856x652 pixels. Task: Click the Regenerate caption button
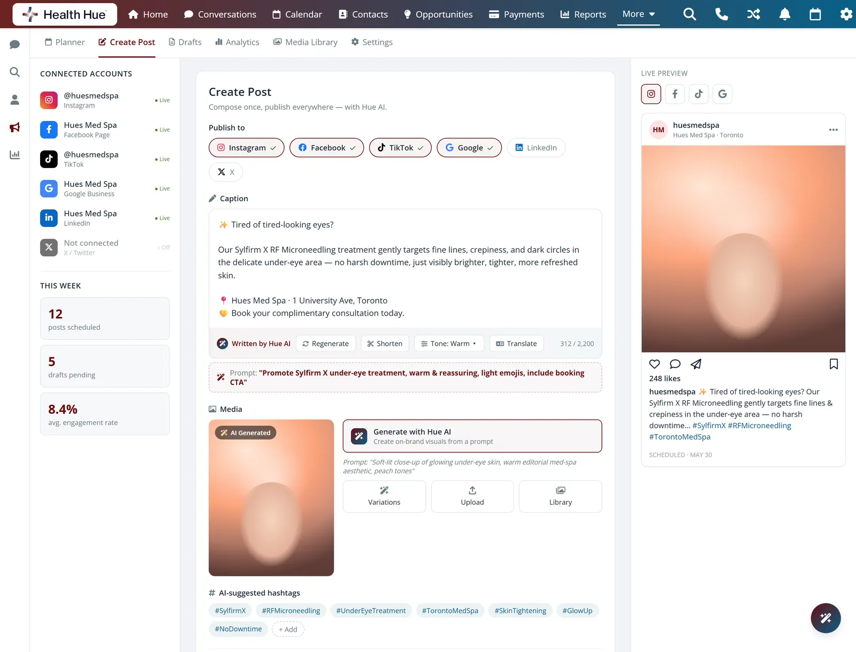click(x=325, y=344)
